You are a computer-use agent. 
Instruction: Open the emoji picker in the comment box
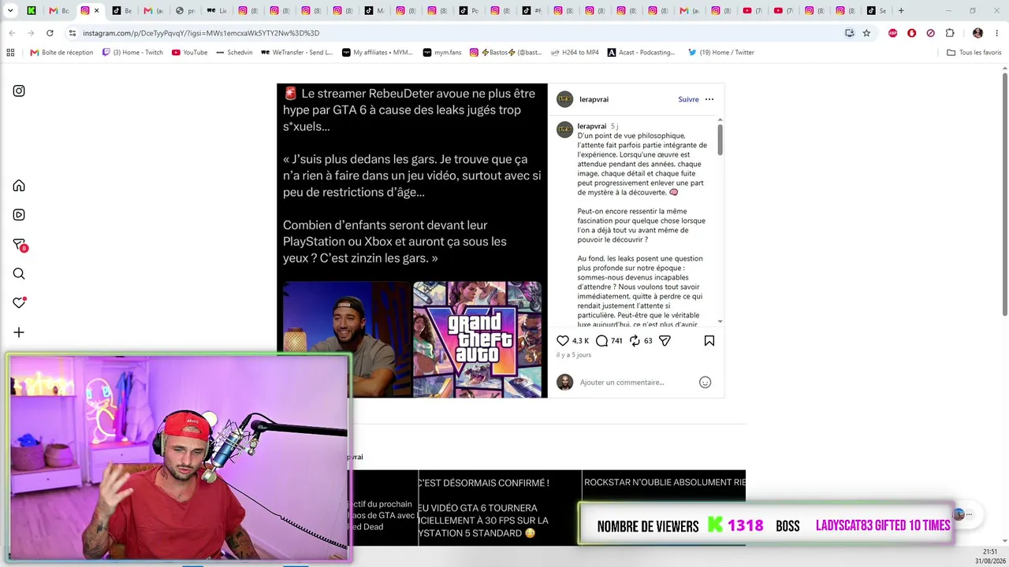point(706,382)
